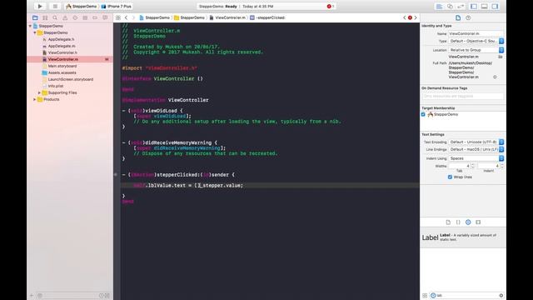Open the Test navigator icon
The width and height of the screenshot is (533, 300).
(x=75, y=17)
